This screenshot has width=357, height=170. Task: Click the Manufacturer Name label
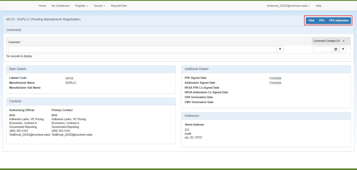[22, 83]
